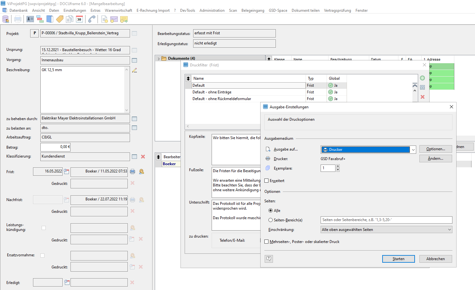Open the Einstellungen menu
The image size is (475, 290).
click(75, 10)
